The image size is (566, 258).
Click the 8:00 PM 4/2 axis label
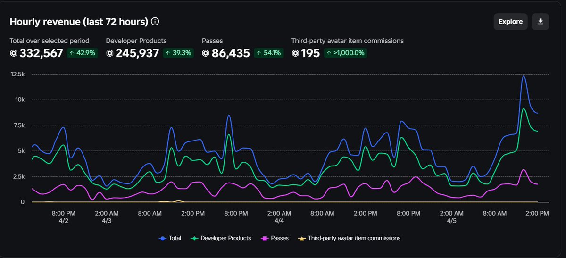(64, 217)
